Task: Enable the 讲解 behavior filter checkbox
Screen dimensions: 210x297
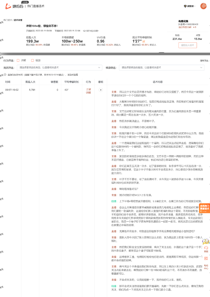Action: [x=18, y=60]
